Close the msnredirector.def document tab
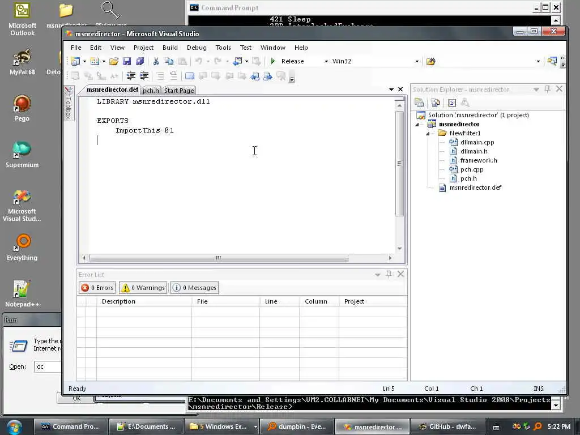This screenshot has height=435, width=580. coord(400,89)
